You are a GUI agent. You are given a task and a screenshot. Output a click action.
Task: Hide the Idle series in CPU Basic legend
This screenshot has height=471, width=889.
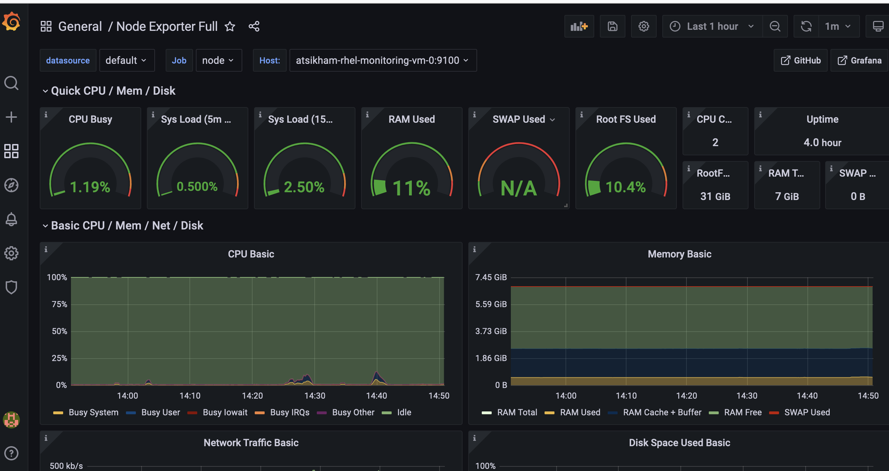[404, 412]
